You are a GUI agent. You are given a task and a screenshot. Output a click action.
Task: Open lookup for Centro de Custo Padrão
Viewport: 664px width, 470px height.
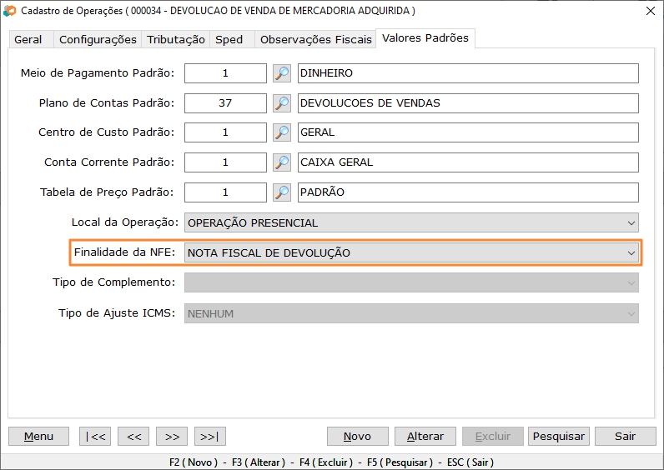[x=282, y=132]
